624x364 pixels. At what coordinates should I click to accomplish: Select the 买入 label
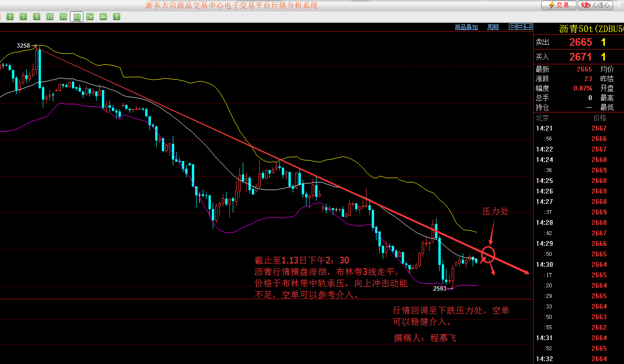pyautogui.click(x=543, y=57)
